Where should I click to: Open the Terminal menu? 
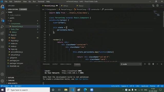(41, 2)
